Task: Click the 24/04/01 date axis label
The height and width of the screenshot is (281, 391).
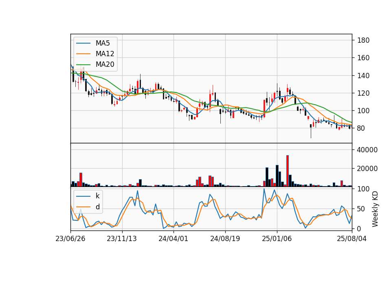Action: coord(174,239)
